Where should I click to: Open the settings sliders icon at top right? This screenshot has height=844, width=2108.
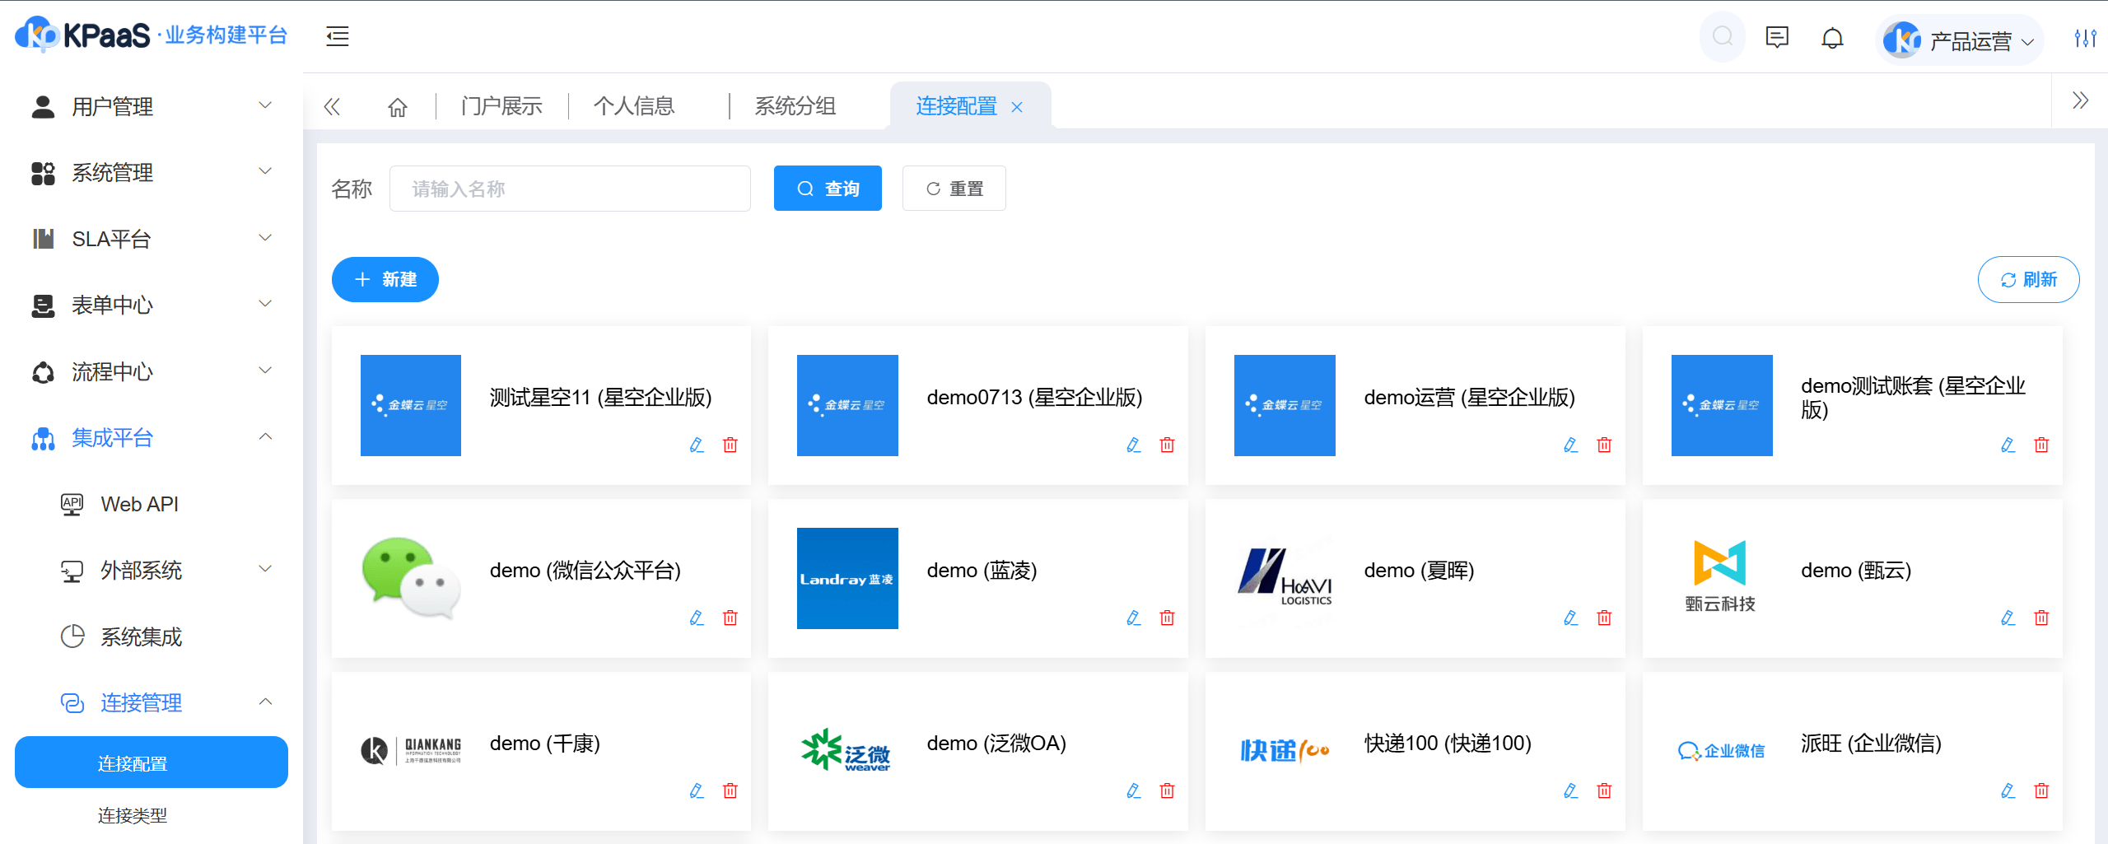click(2085, 38)
